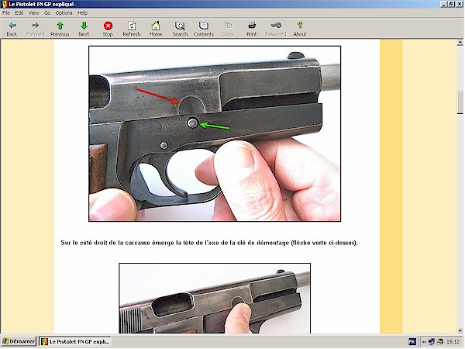Open the About dialog
The width and height of the screenshot is (465, 349).
[300, 29]
